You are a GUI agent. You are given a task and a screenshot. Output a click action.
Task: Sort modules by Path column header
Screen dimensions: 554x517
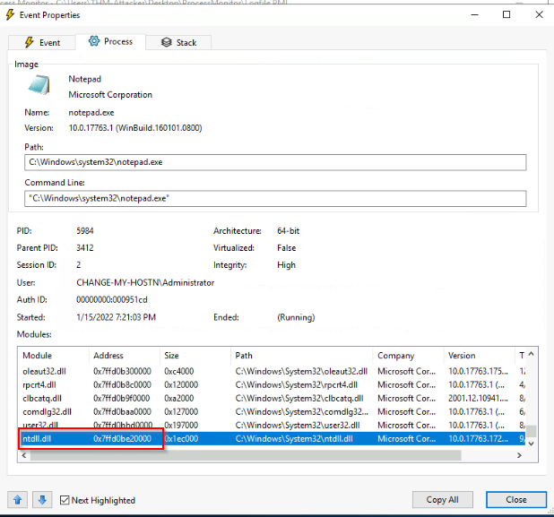click(x=302, y=356)
